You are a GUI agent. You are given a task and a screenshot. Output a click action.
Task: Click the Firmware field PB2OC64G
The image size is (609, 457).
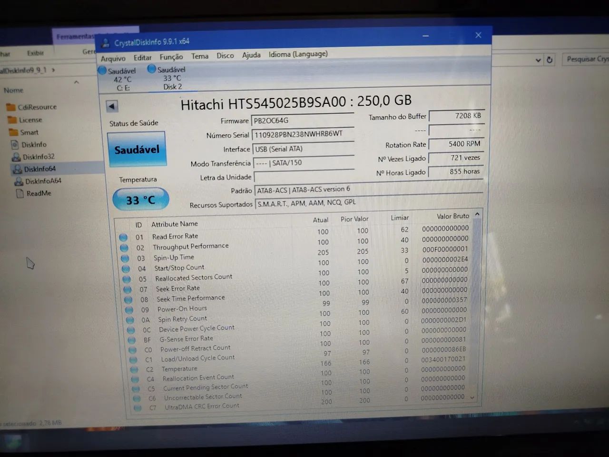303,120
